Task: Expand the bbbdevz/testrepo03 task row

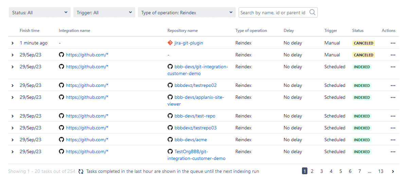Action: pyautogui.click(x=13, y=128)
